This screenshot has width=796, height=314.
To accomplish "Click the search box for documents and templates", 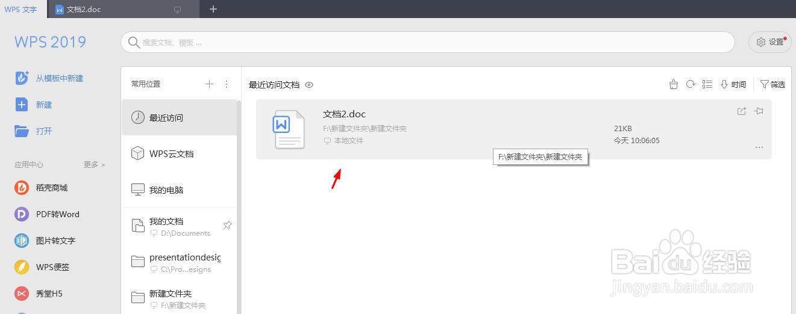I will [x=427, y=42].
